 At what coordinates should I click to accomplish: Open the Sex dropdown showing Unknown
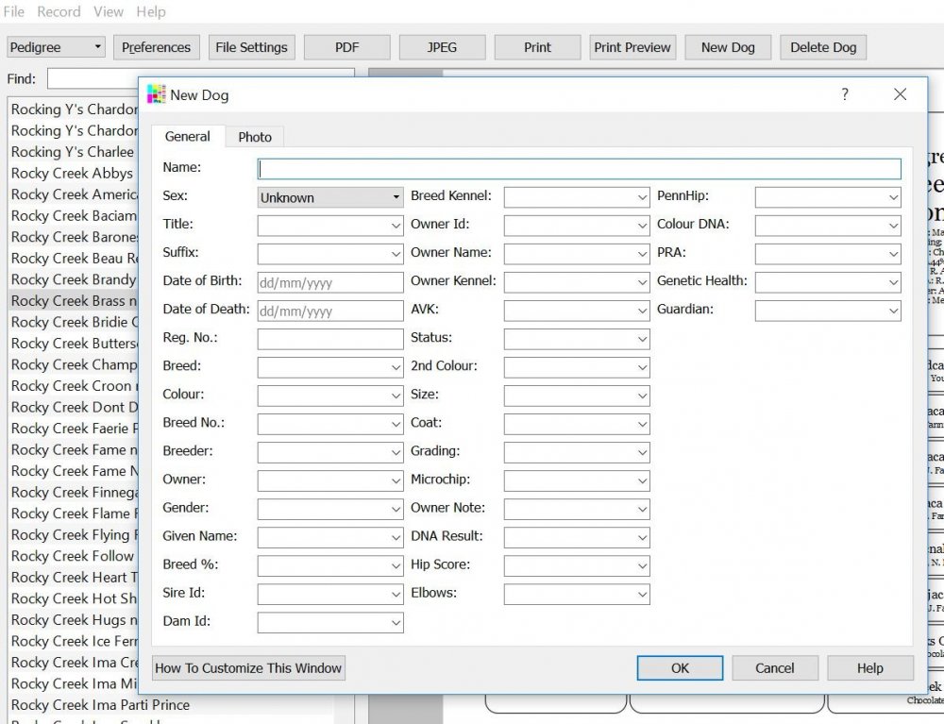[x=330, y=197]
